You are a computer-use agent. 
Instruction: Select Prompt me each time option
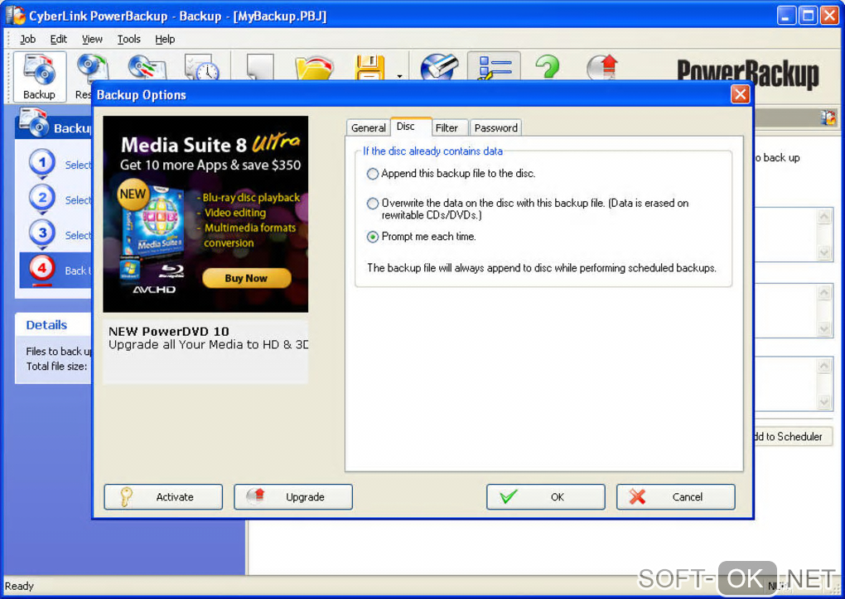click(x=373, y=237)
